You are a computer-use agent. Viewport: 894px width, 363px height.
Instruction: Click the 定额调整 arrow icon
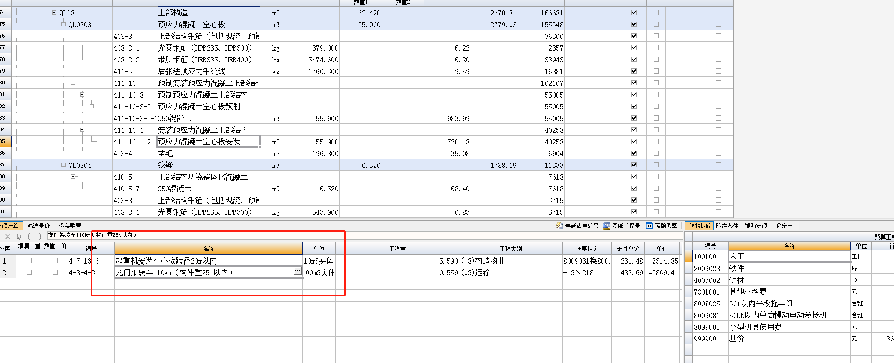[x=649, y=226]
